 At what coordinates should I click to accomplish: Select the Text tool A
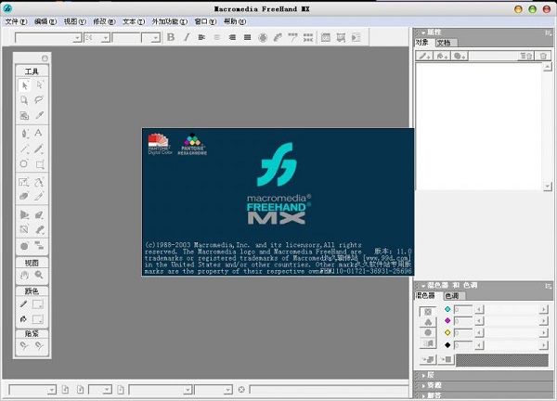(39, 133)
